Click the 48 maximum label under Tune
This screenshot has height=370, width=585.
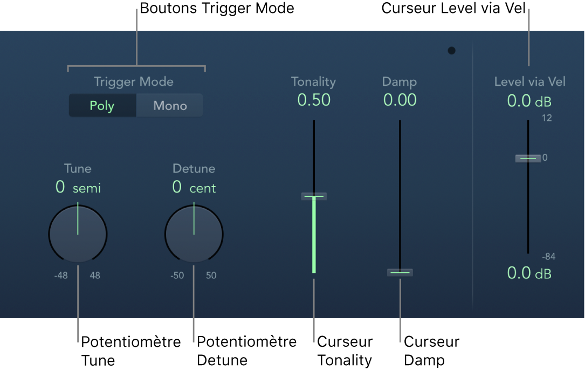tap(95, 276)
